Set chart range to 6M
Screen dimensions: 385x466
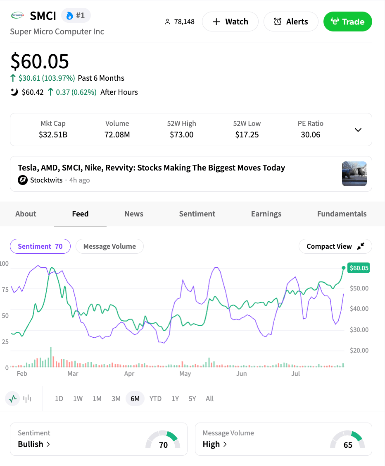[135, 399]
